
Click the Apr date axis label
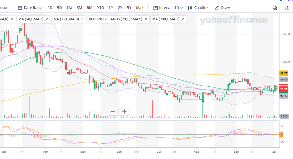[x=45, y=152]
